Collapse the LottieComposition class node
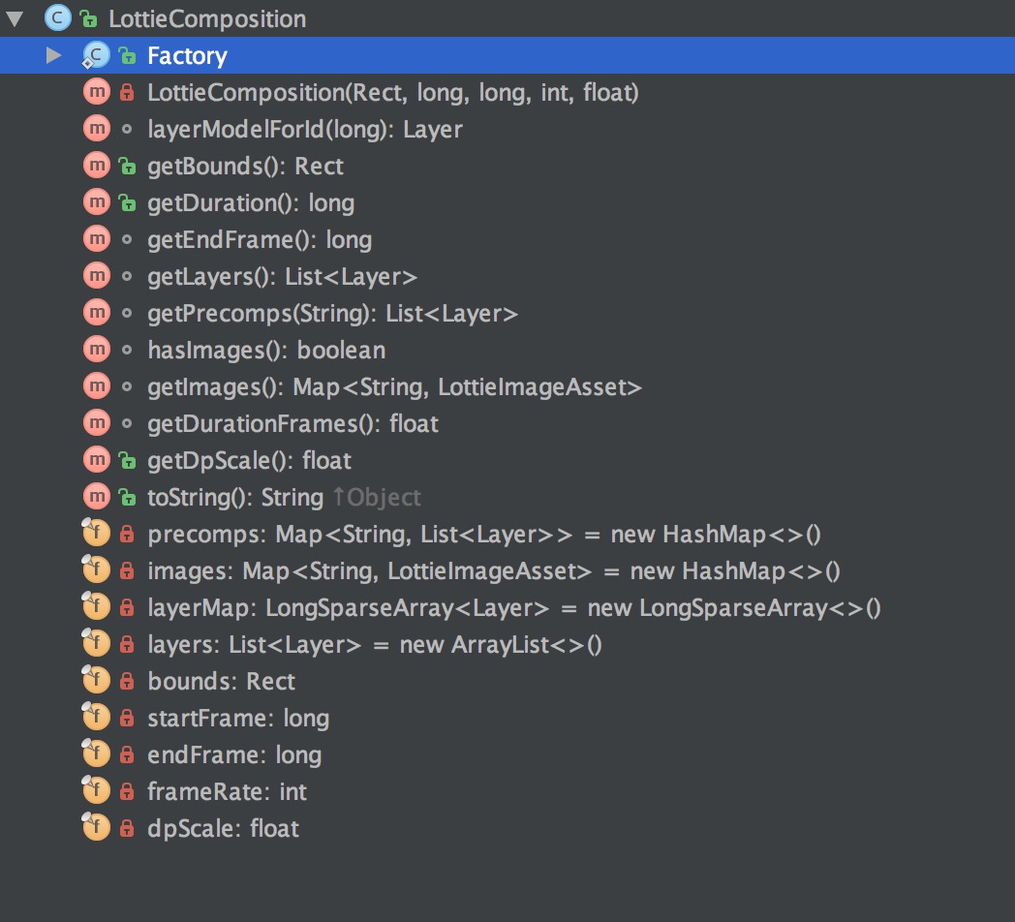The image size is (1015, 922). pos(15,18)
